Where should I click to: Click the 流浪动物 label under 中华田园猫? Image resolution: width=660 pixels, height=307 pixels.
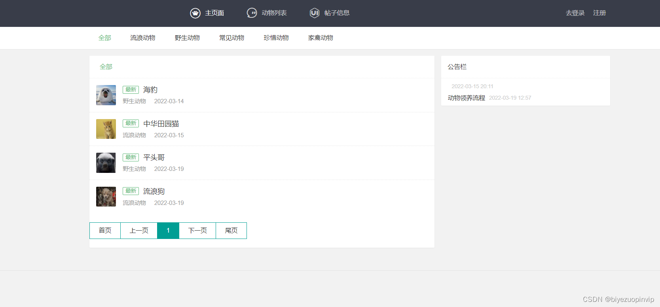(134, 135)
